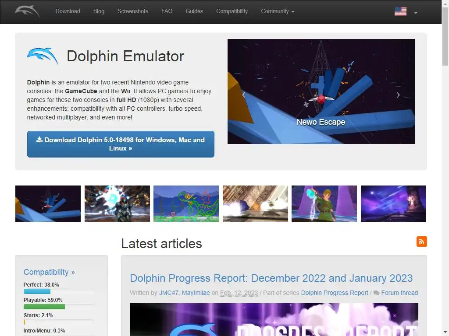Open the Download nav item
The width and height of the screenshot is (449, 336).
tap(68, 11)
